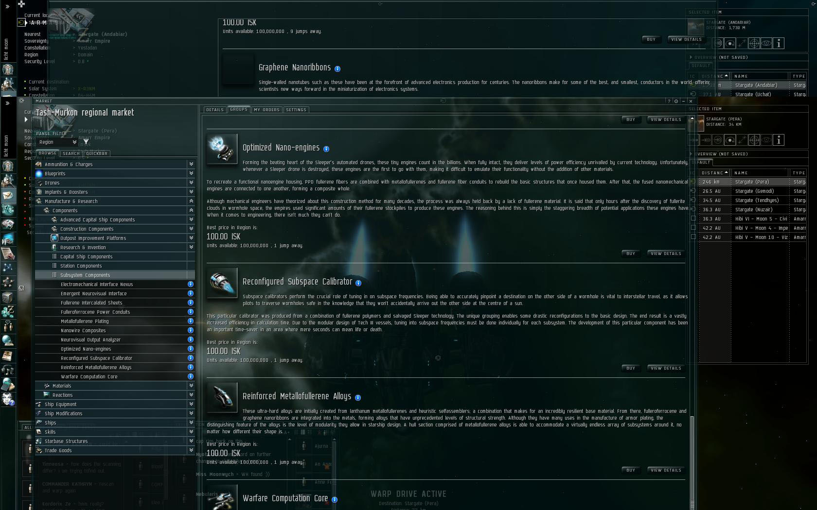The image size is (817, 510).
Task: Open info icon for Nanowire Composites row
Action: point(191,330)
